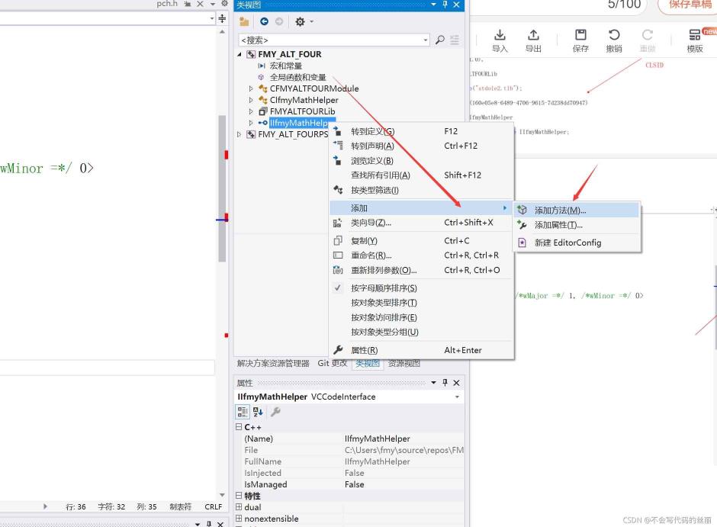Click the new folder icon in Class View toolbar
This screenshot has height=527, width=717.
[244, 21]
